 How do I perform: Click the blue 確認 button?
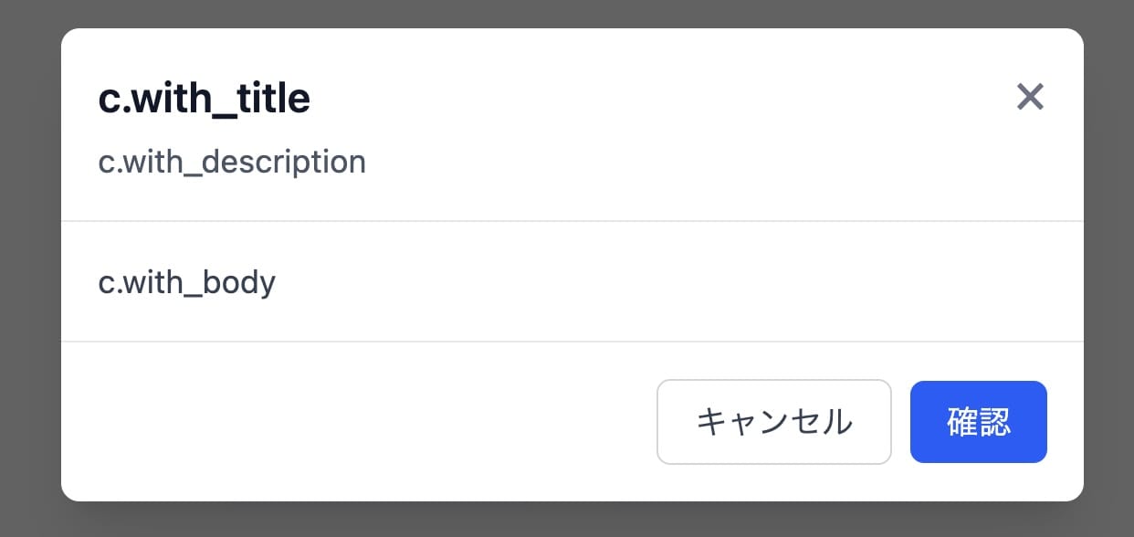pos(978,422)
